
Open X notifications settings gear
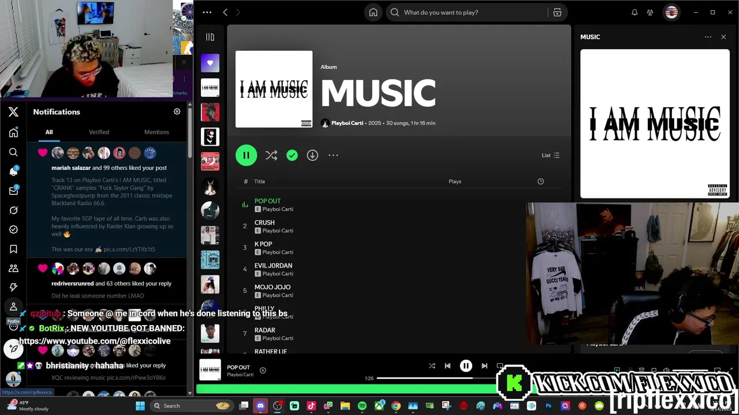177,112
